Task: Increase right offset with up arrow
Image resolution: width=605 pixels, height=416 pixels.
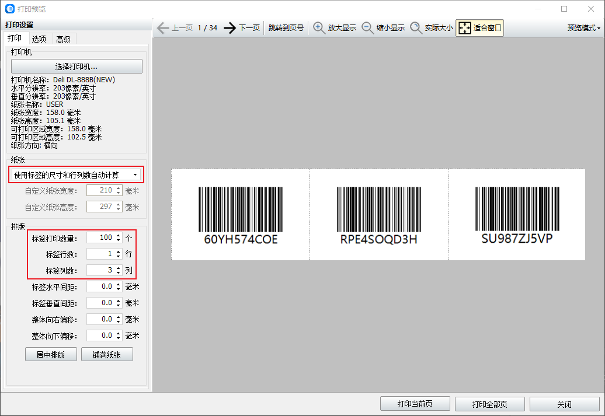Action: point(119,317)
